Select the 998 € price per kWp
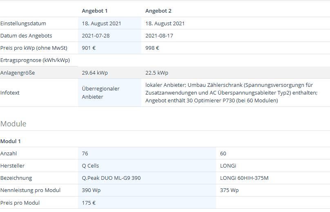 pos(152,48)
